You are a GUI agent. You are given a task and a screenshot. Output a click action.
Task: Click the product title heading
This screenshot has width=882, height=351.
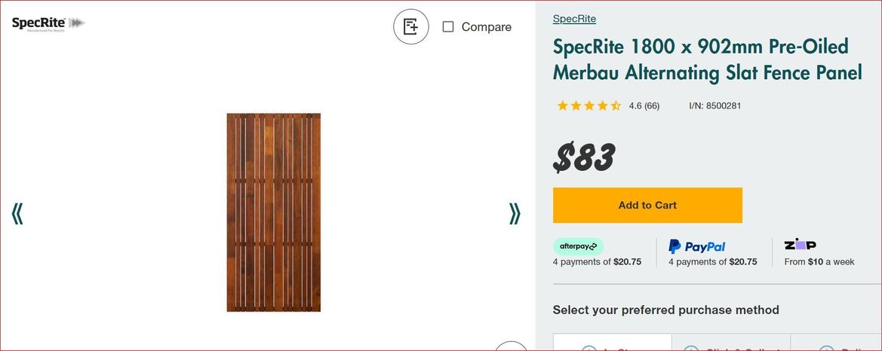point(707,60)
